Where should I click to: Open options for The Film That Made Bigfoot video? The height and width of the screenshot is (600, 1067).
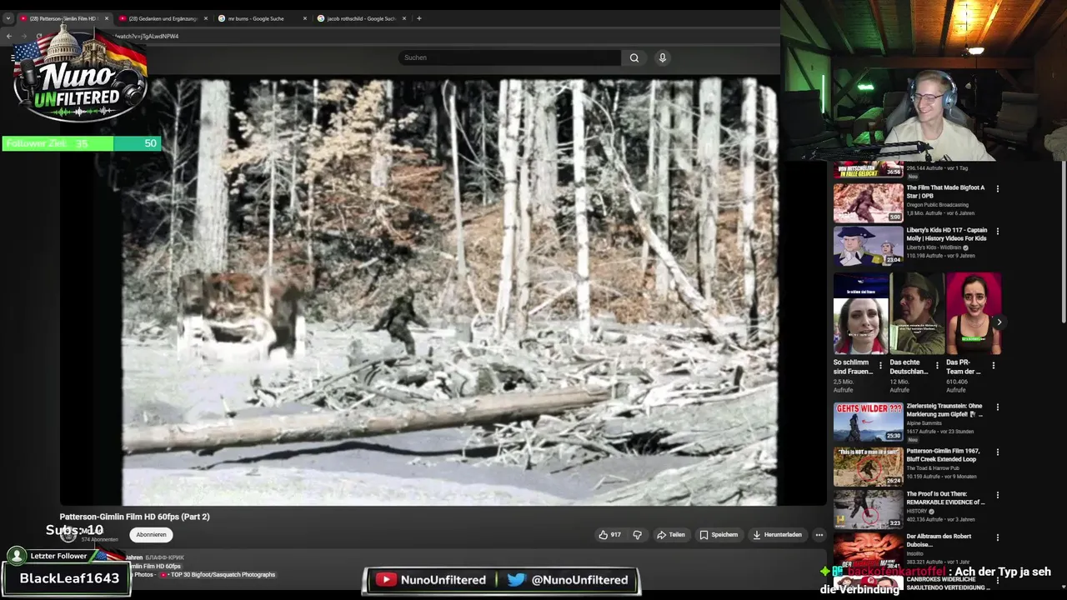click(998, 189)
